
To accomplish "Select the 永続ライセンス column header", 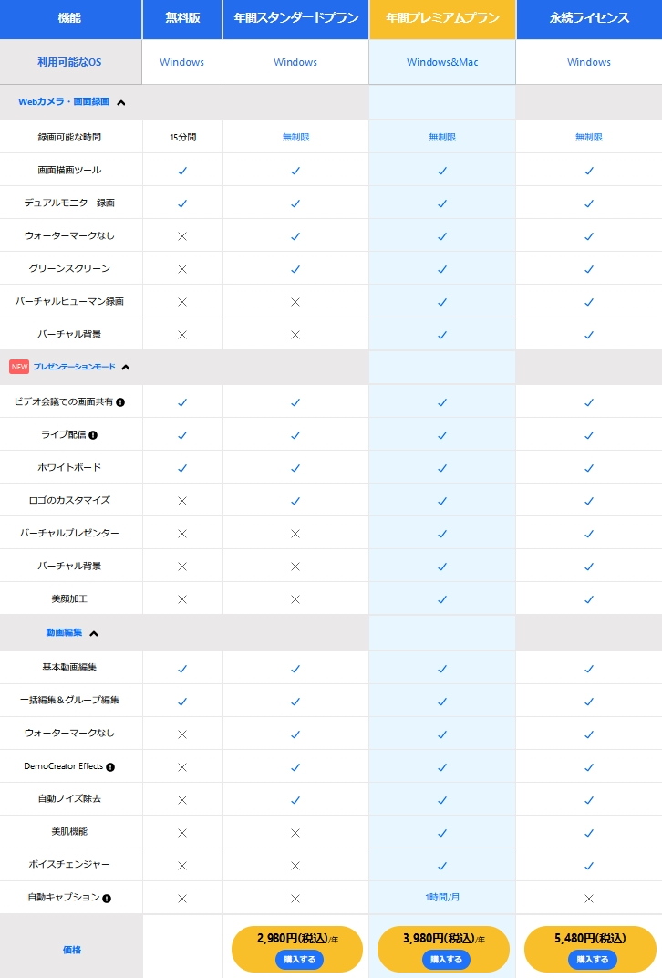I will [589, 19].
